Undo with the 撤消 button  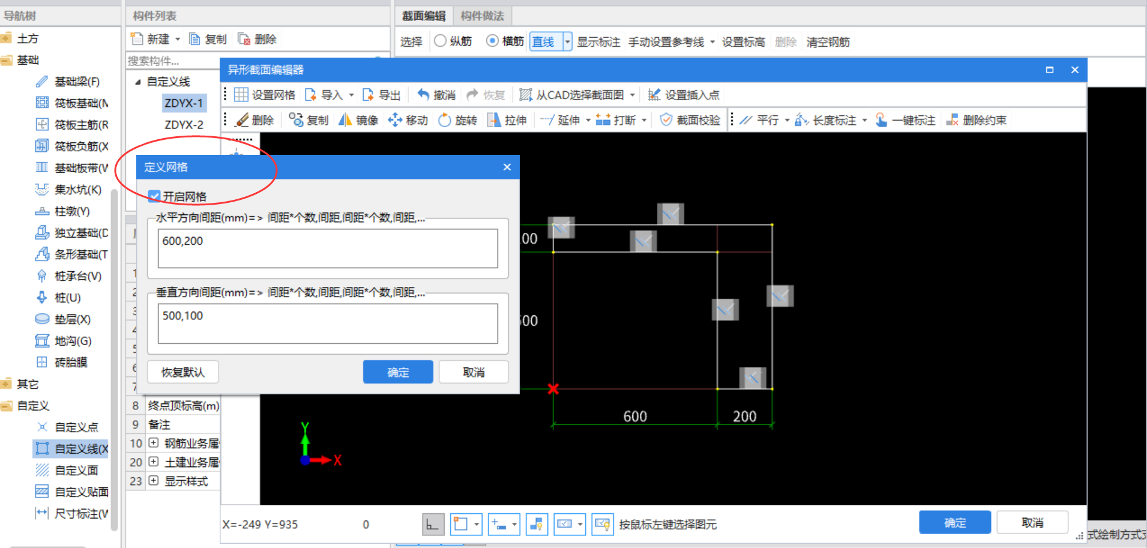click(436, 95)
